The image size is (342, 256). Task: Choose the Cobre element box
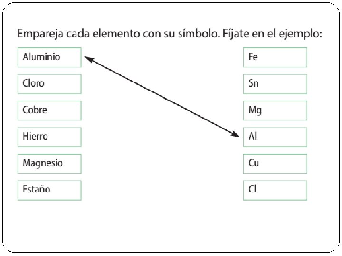[49, 110]
